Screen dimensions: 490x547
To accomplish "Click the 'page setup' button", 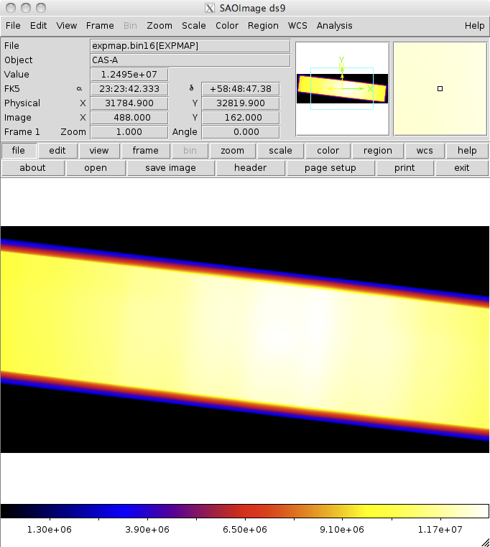I will (x=330, y=168).
